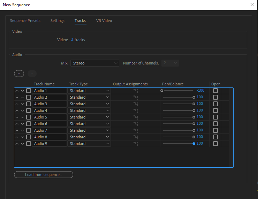The width and height of the screenshot is (258, 199).
Task: Click the Audio 4 pan slider handle
Action: point(194,110)
